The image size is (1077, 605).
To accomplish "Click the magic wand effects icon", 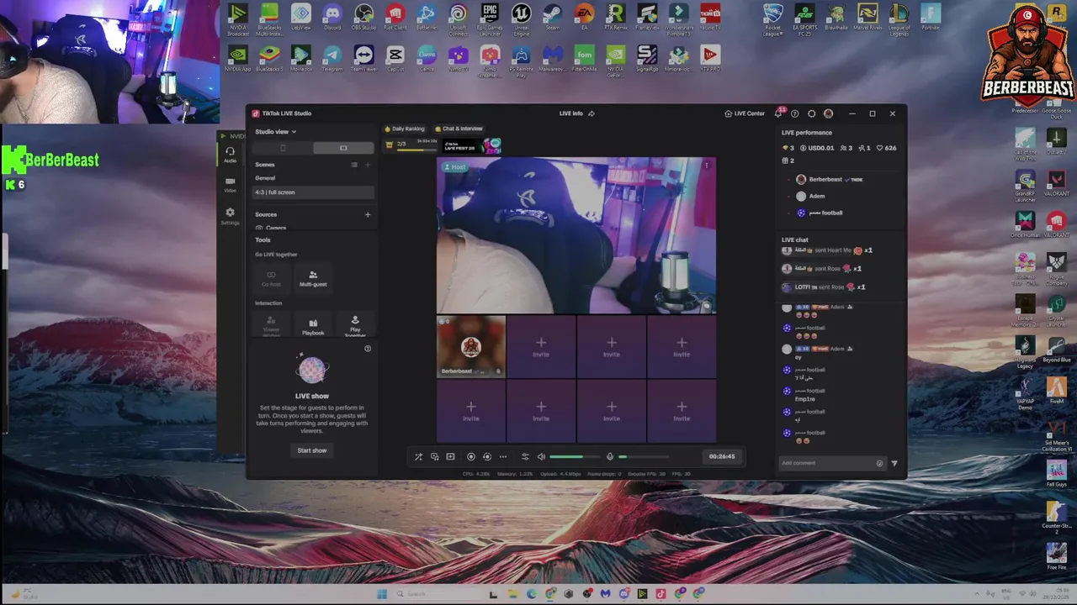I will tap(418, 457).
